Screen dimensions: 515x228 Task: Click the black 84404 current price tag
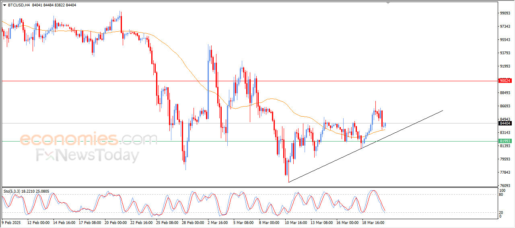click(505, 123)
